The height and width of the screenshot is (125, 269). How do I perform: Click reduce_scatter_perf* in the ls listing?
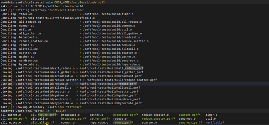pyautogui.click(x=159, y=119)
